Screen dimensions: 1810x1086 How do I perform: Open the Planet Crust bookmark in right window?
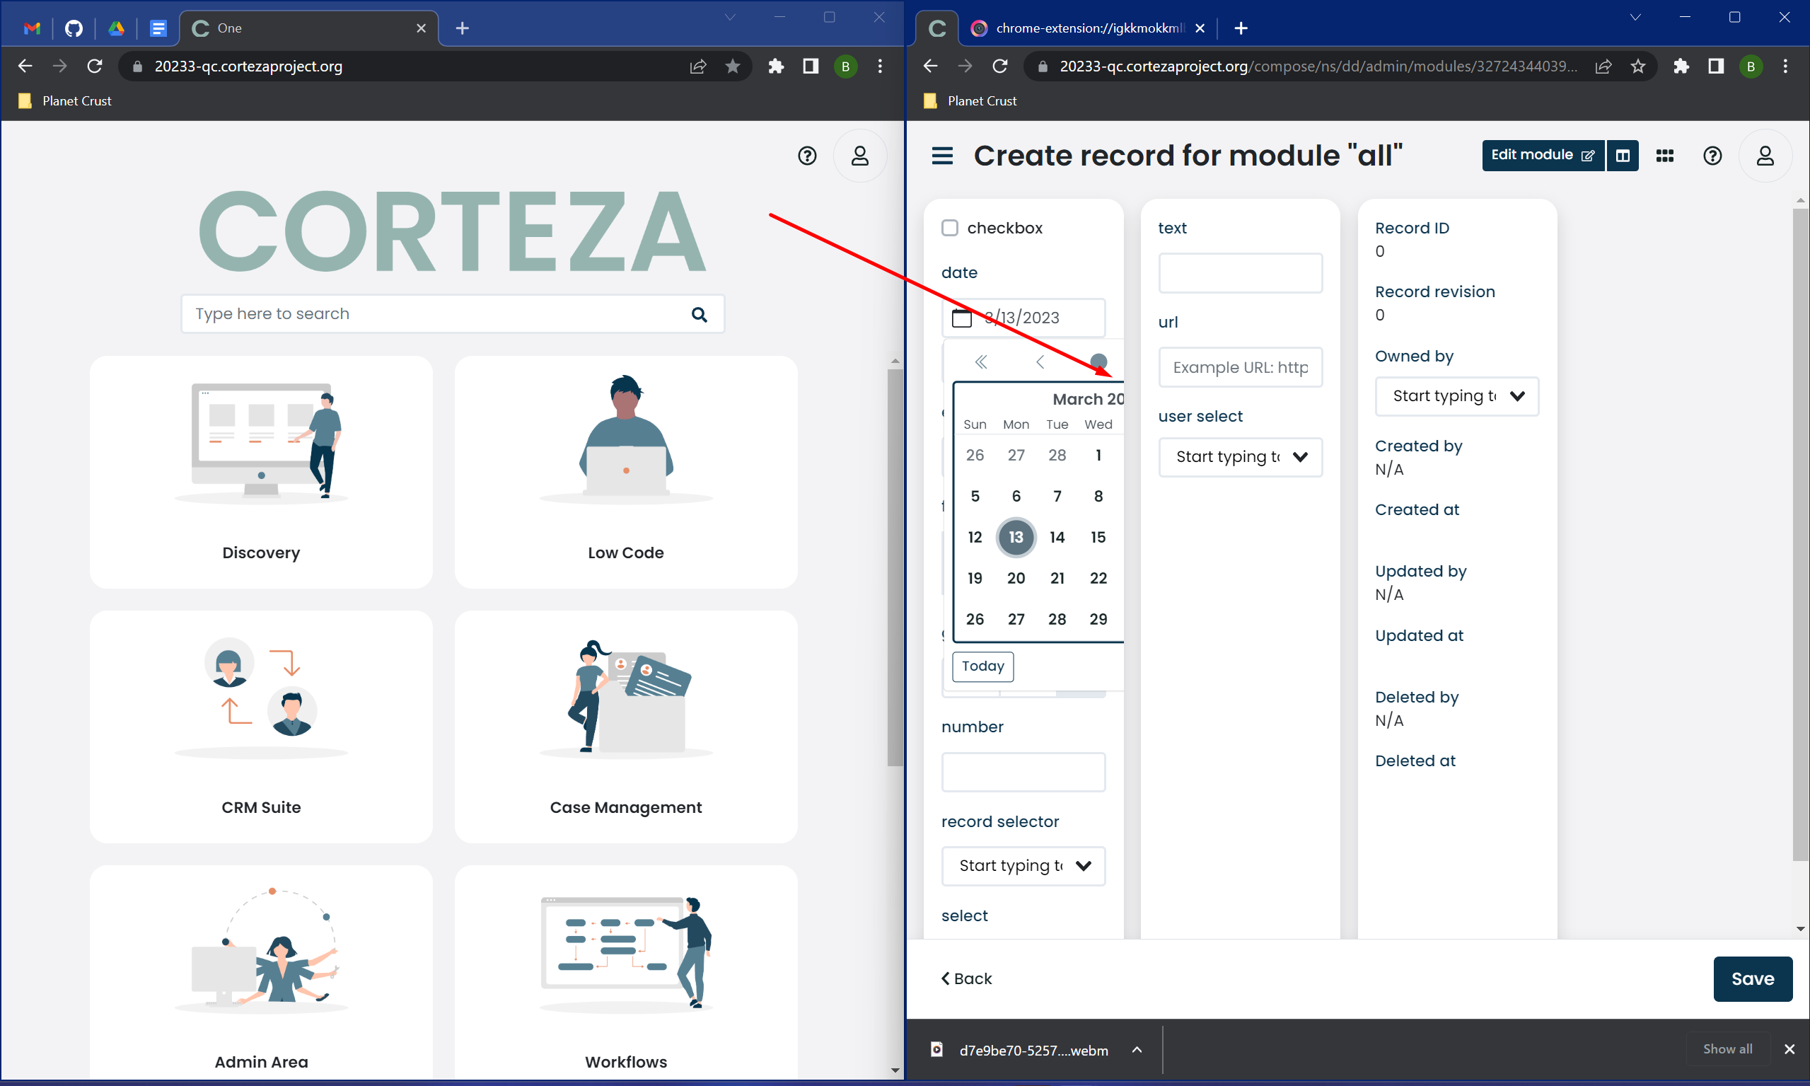971,101
